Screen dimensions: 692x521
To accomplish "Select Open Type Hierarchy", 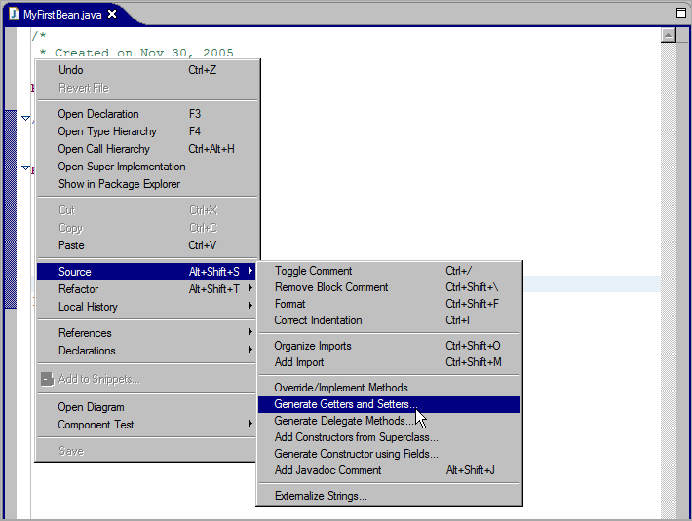I will [x=148, y=131].
